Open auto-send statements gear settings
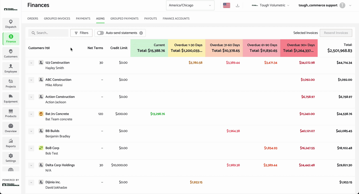This screenshot has height=194, width=359. click(141, 33)
